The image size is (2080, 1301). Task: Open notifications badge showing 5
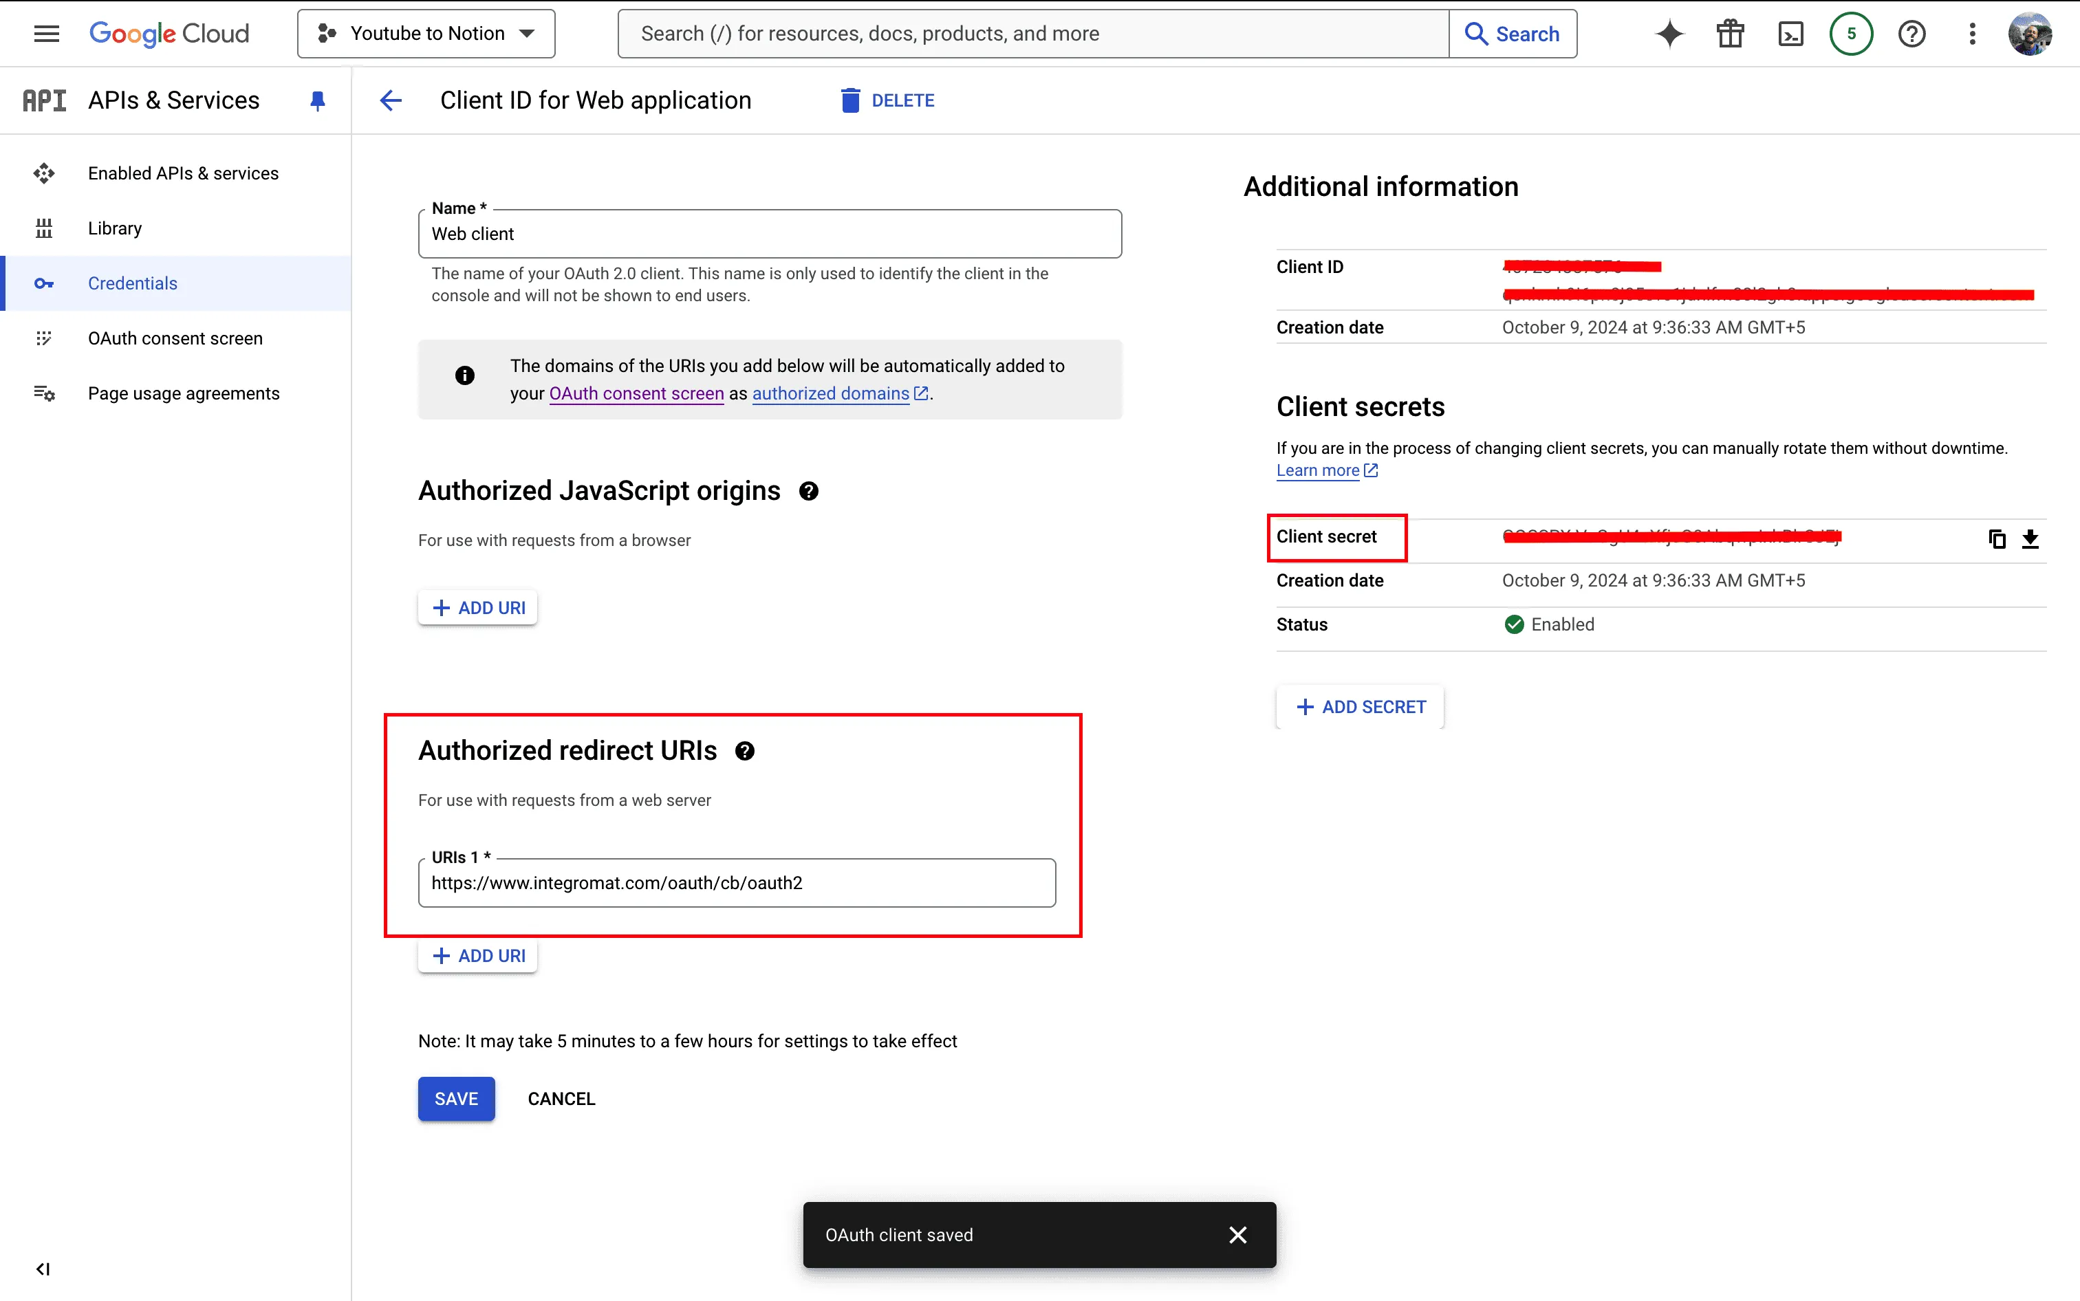1851,34
